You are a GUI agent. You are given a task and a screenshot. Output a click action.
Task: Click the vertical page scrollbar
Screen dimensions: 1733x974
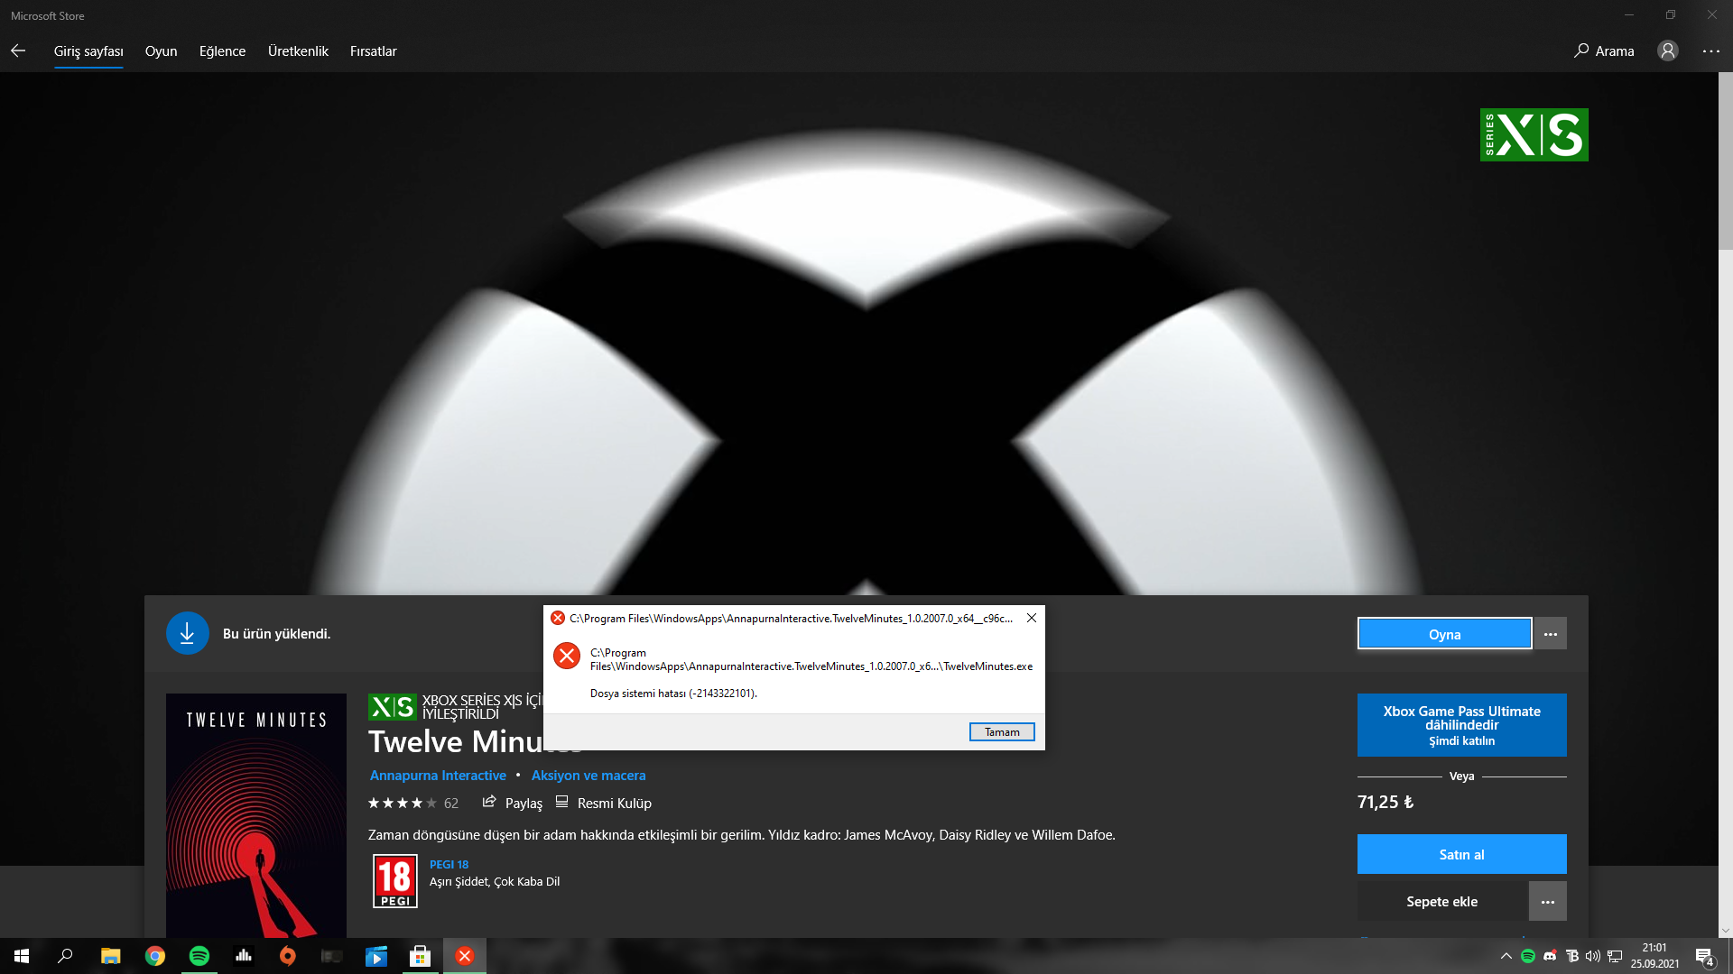tap(1725, 162)
